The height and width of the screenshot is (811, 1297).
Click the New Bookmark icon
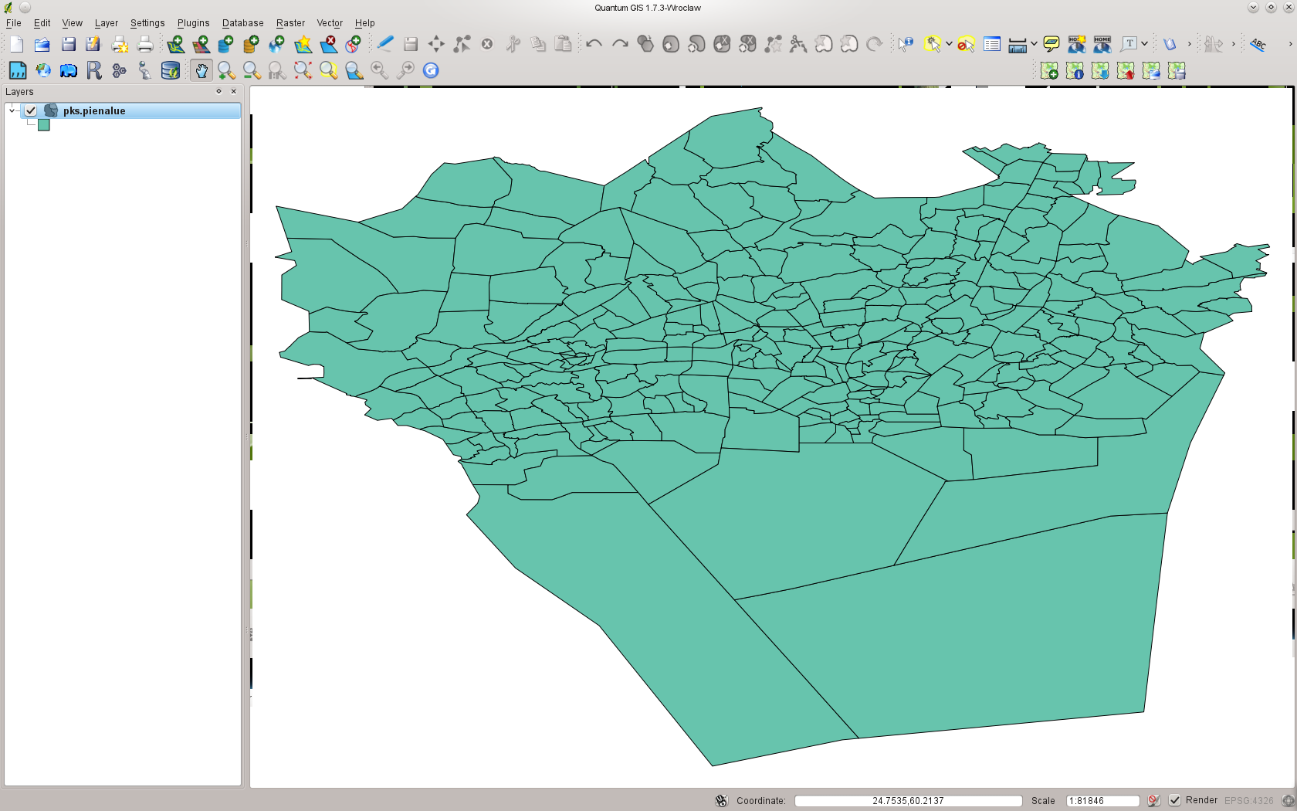pos(1076,44)
